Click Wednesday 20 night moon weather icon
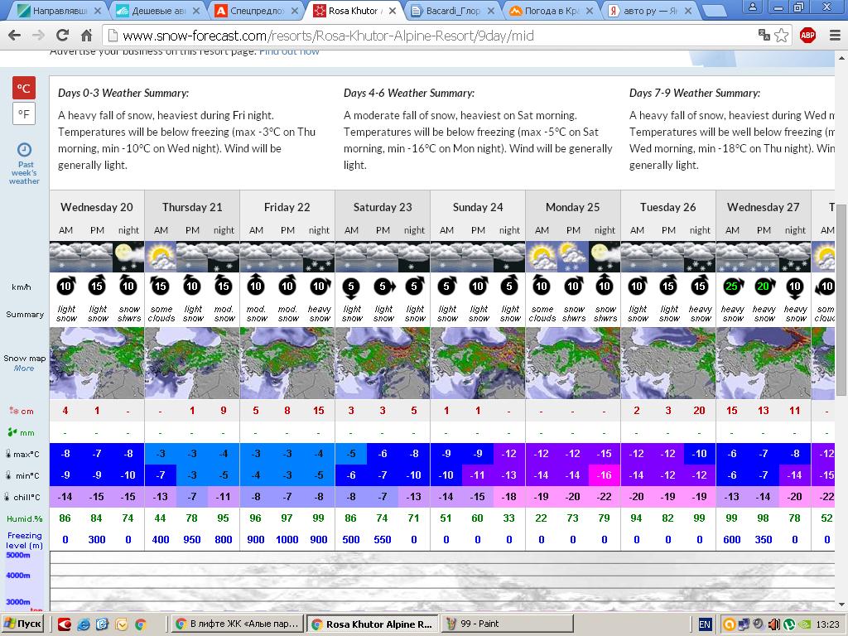 pos(128,257)
